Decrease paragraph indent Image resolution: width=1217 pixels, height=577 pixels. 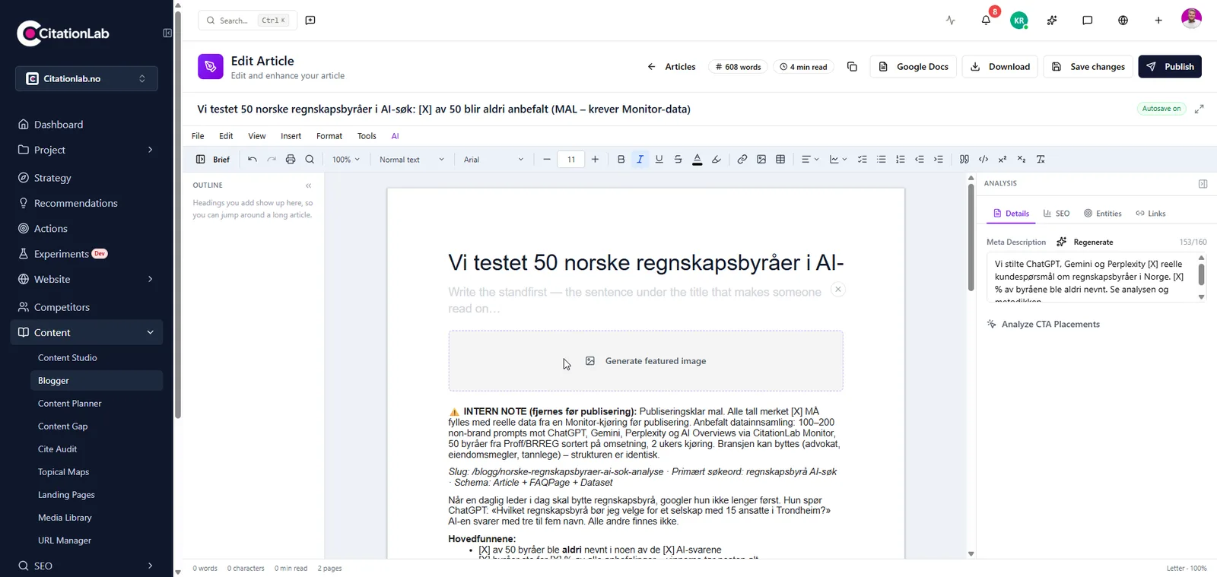coord(920,160)
